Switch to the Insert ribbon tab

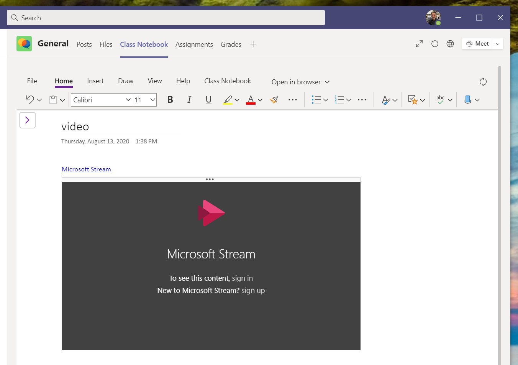(x=95, y=81)
